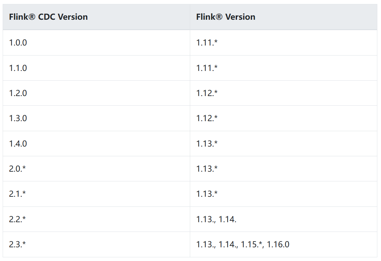
Task: Click the cell containing Flink version 1.16.0
Action: [284, 245]
